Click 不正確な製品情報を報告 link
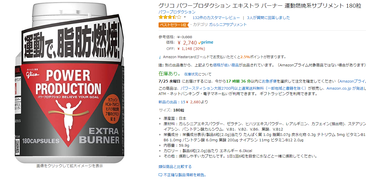Viewport: 366px width, 181px height. point(185,175)
